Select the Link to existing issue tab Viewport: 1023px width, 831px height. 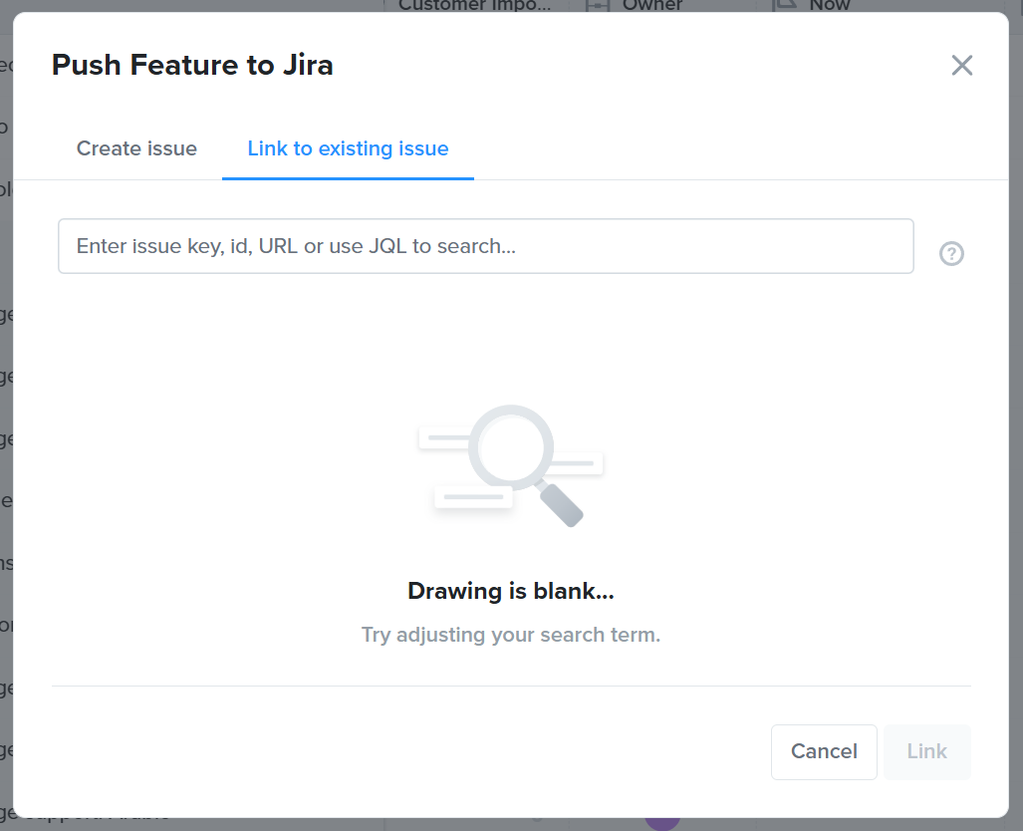tap(348, 148)
